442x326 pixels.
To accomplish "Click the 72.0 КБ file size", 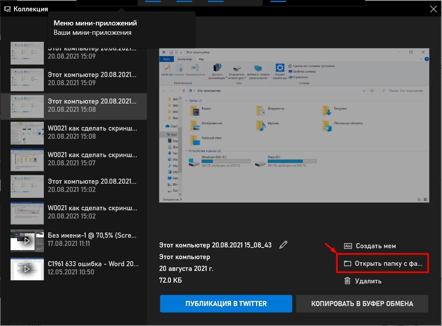I will pos(171,280).
